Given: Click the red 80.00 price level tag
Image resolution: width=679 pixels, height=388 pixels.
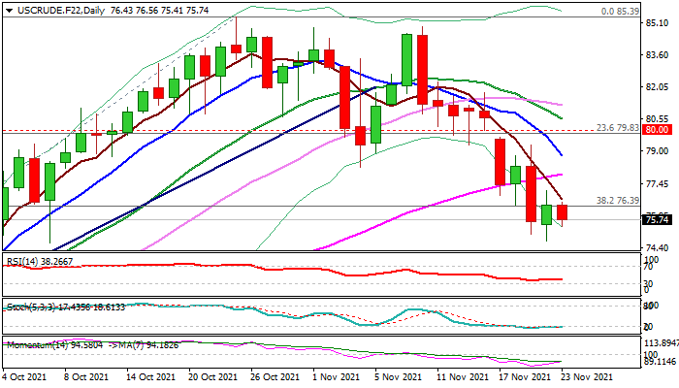Looking at the screenshot, I should pyautogui.click(x=657, y=130).
